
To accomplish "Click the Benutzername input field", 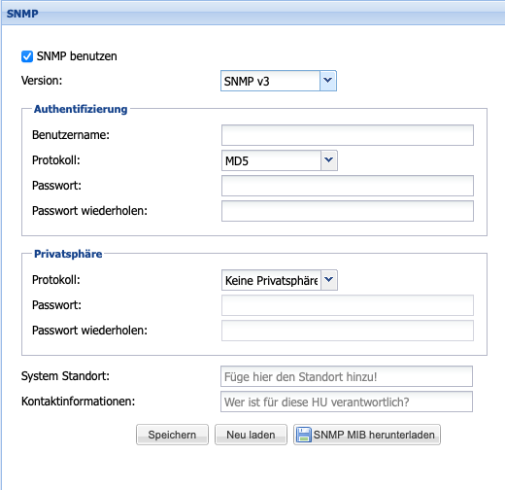I will tap(348, 135).
